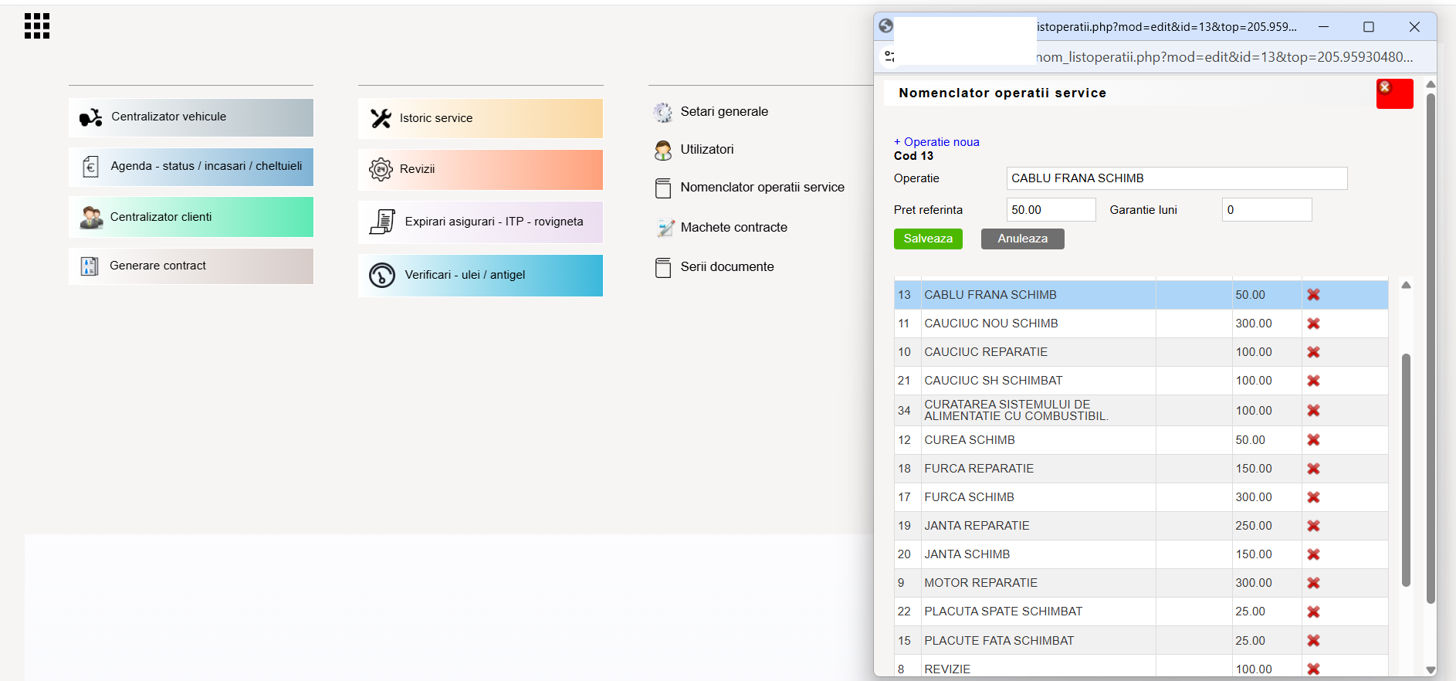
Task: Click the wrench icon of Istoric service
Action: pos(381,118)
